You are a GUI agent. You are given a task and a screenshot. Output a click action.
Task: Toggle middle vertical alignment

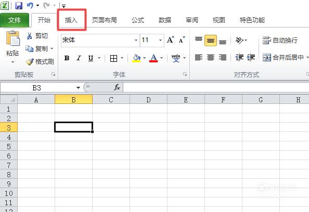(x=211, y=41)
